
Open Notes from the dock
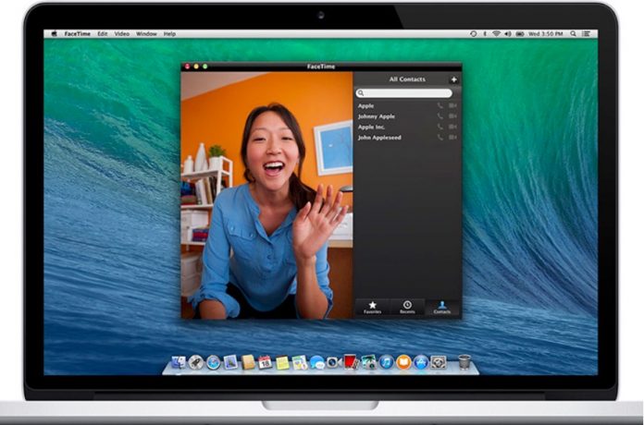[x=282, y=363]
